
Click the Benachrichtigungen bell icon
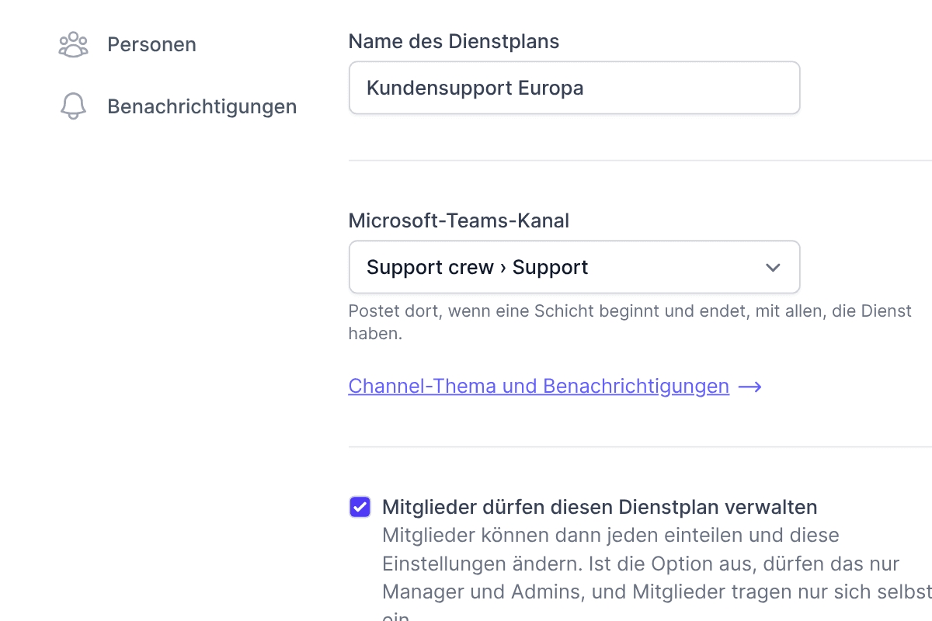coord(73,106)
